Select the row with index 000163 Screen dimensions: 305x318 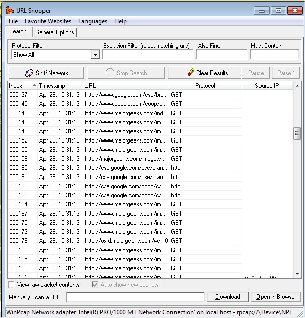125,195
